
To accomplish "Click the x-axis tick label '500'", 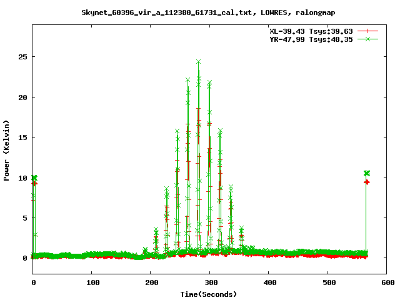I will pos(329,282).
